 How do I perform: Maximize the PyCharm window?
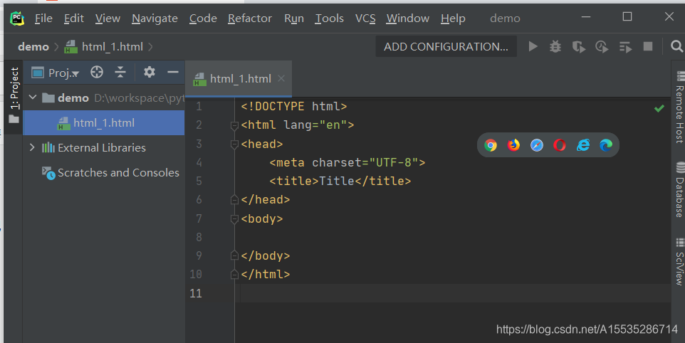click(627, 16)
